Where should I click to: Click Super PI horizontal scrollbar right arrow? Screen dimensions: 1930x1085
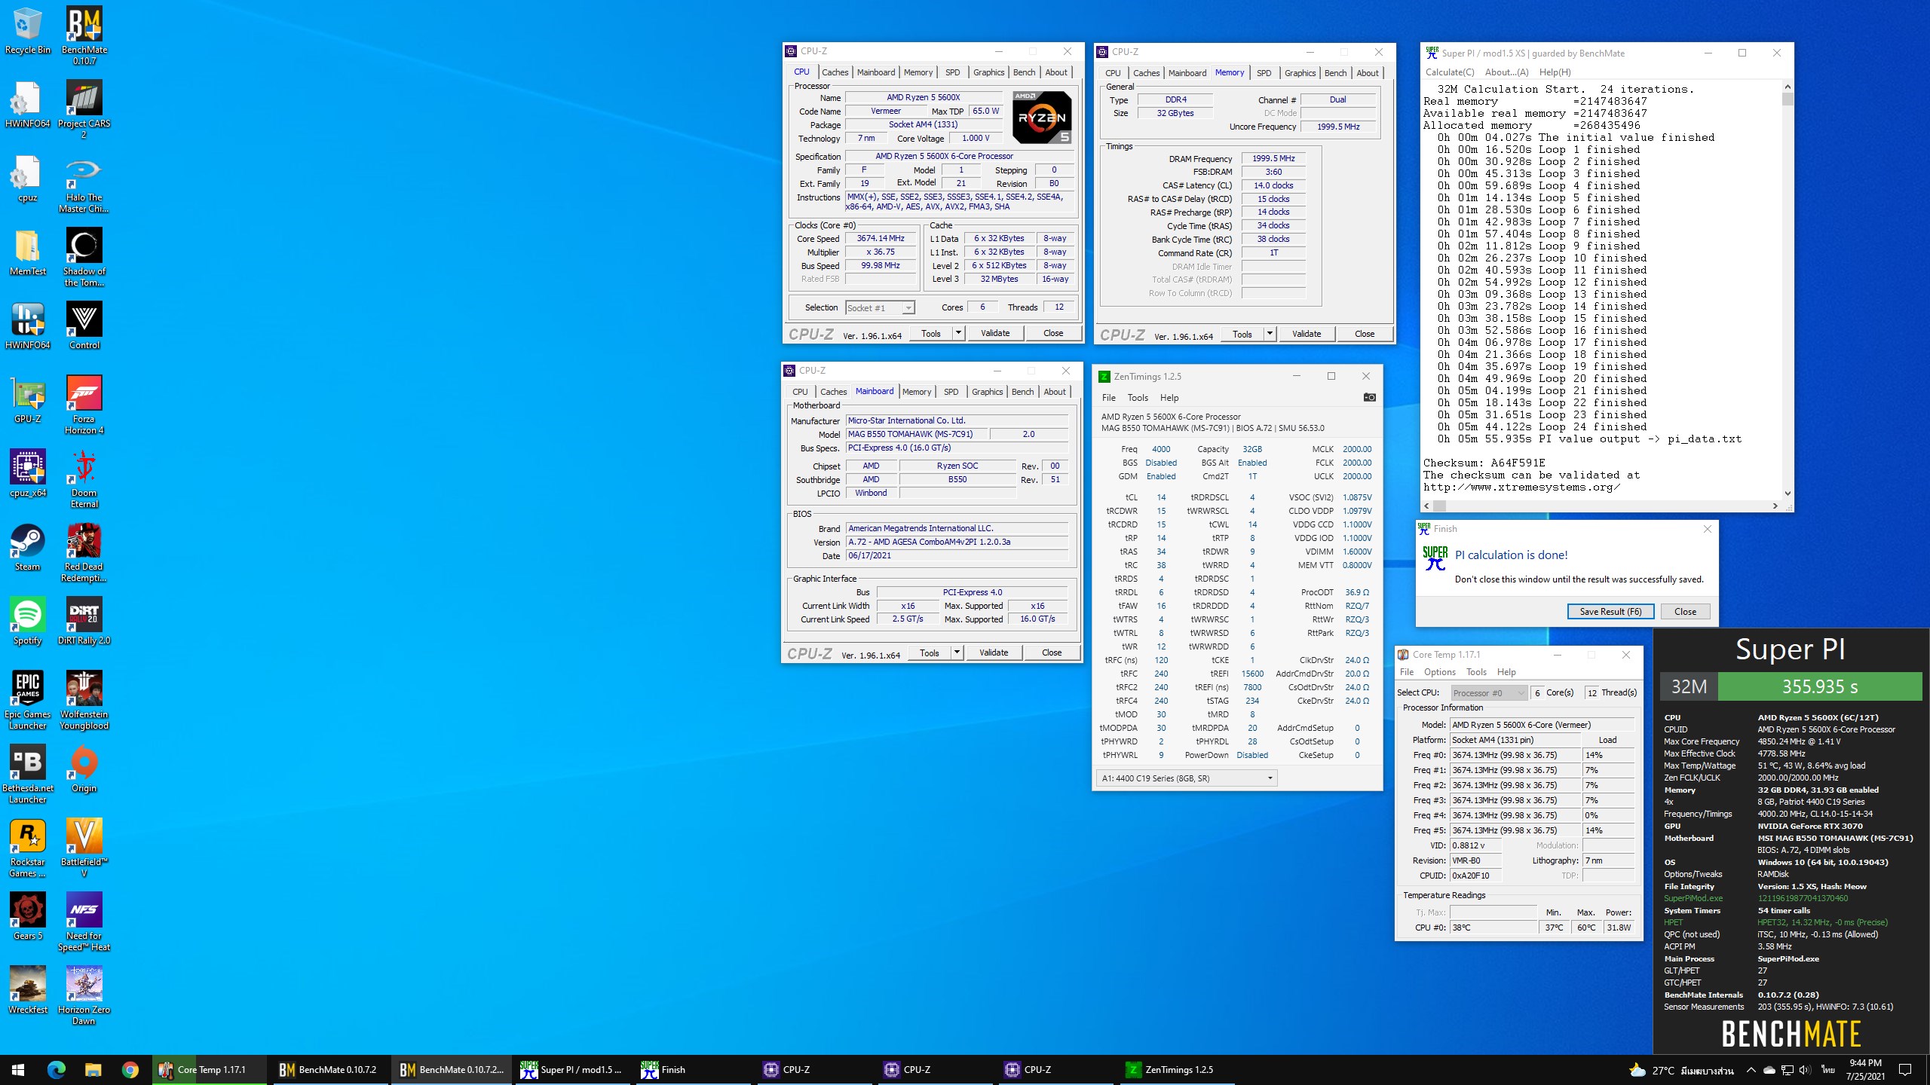[1775, 506]
